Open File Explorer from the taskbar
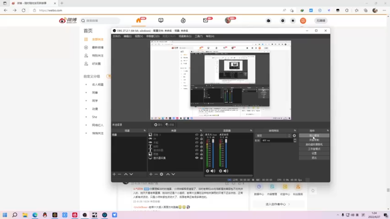 [25, 215]
